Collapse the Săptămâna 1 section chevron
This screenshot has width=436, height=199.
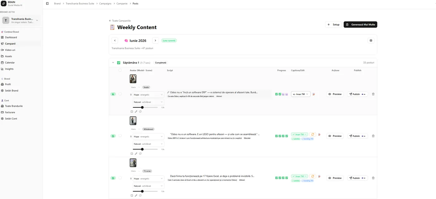(113, 63)
